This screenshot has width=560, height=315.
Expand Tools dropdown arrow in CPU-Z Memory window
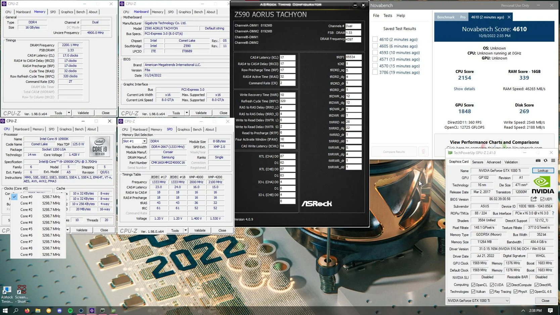[68, 113]
